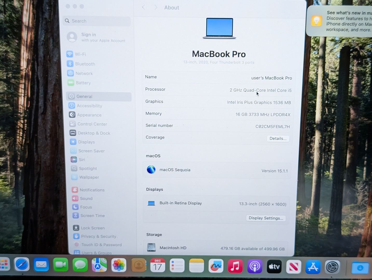Open Control Center settings

tap(92, 124)
